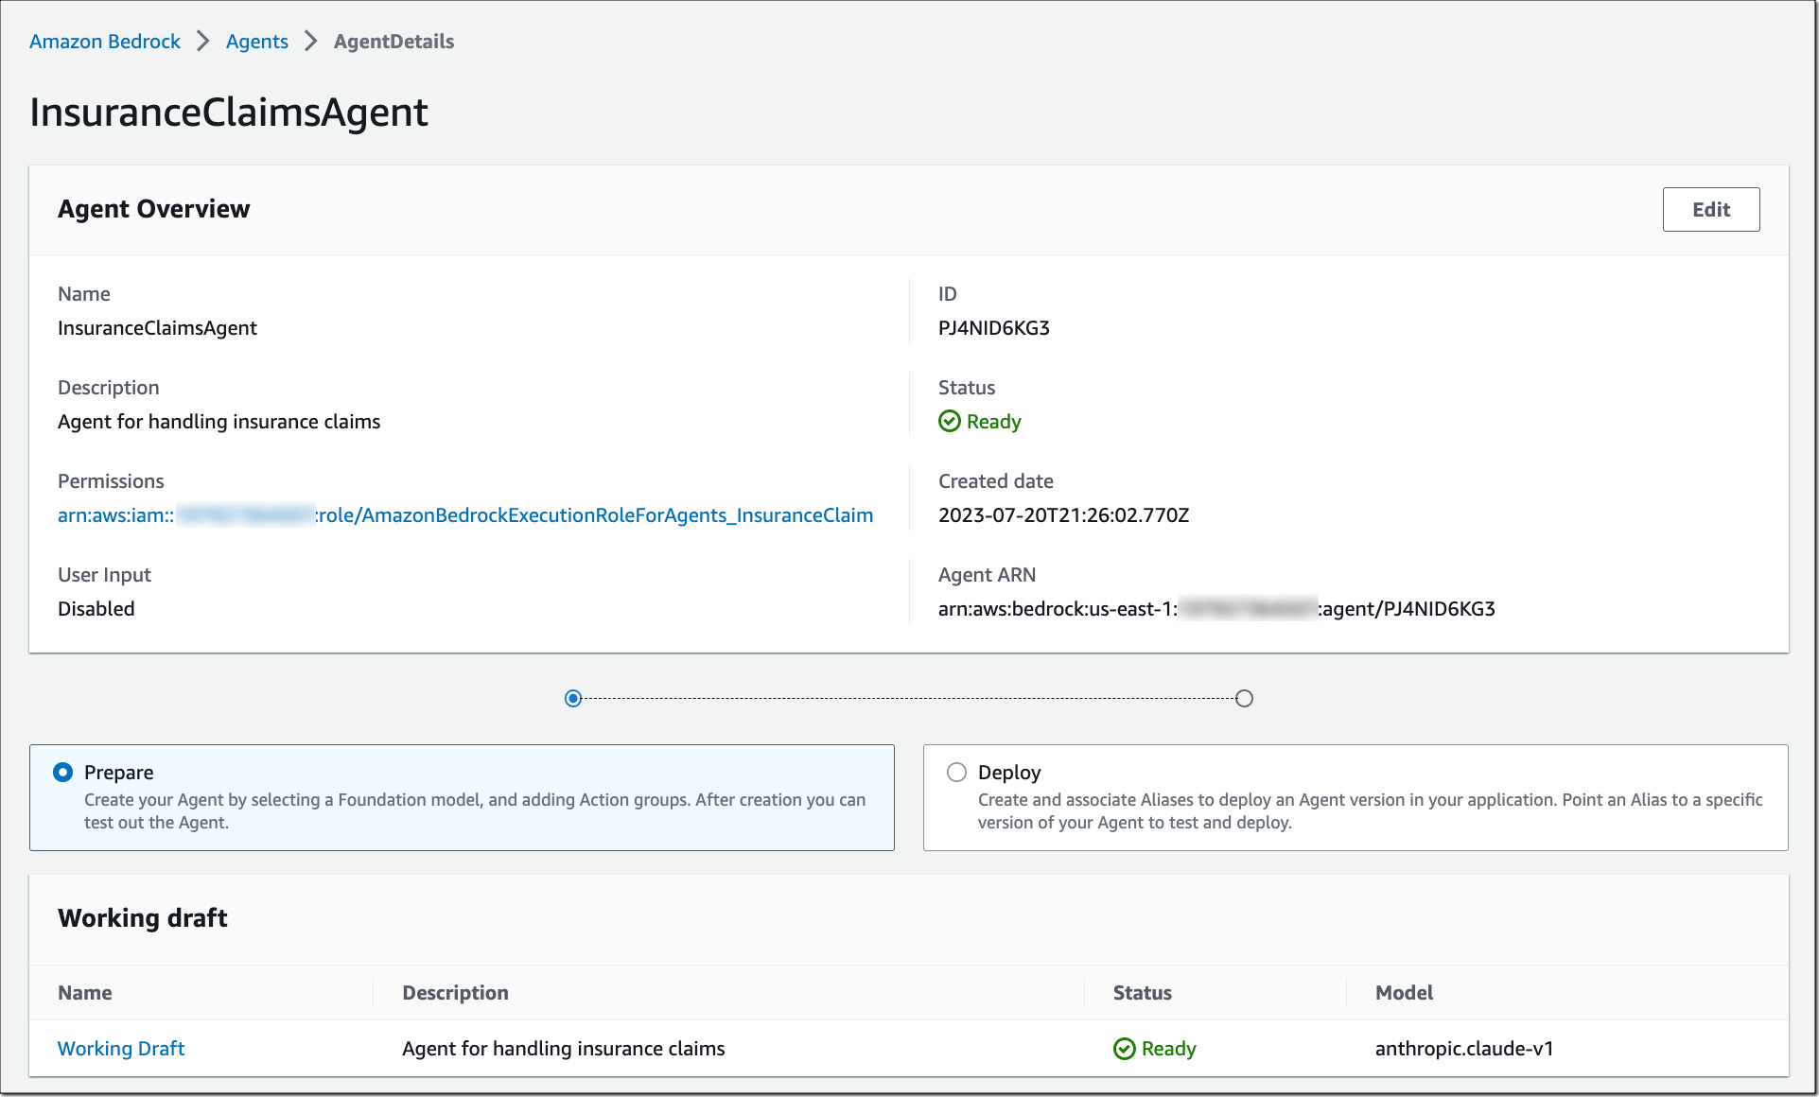Click the anthropic.claude-v1 model cell
Viewport: 1819px width, 1097px height.
coord(1463,1048)
